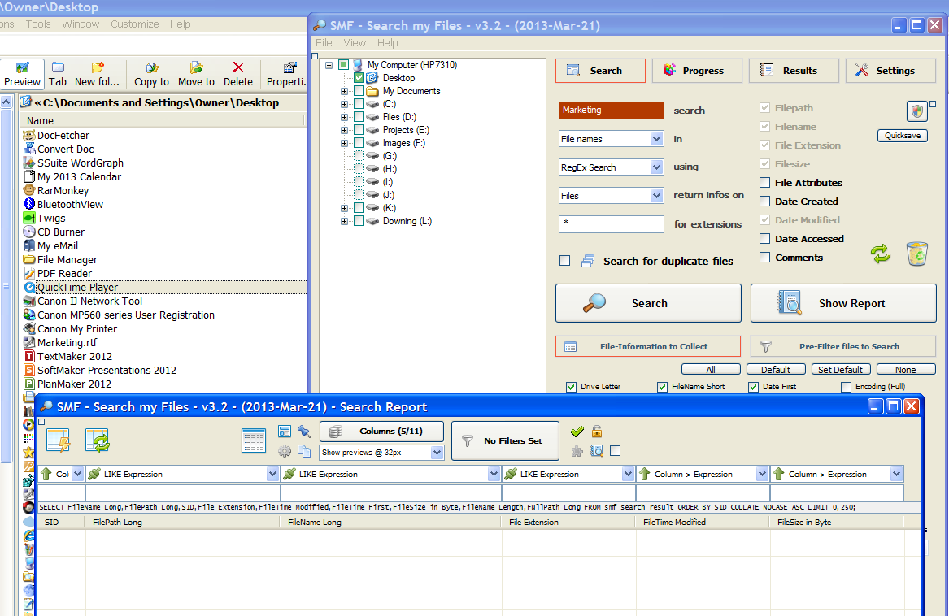Open the SMF File menu
Screen dimensions: 949x616
[324, 43]
